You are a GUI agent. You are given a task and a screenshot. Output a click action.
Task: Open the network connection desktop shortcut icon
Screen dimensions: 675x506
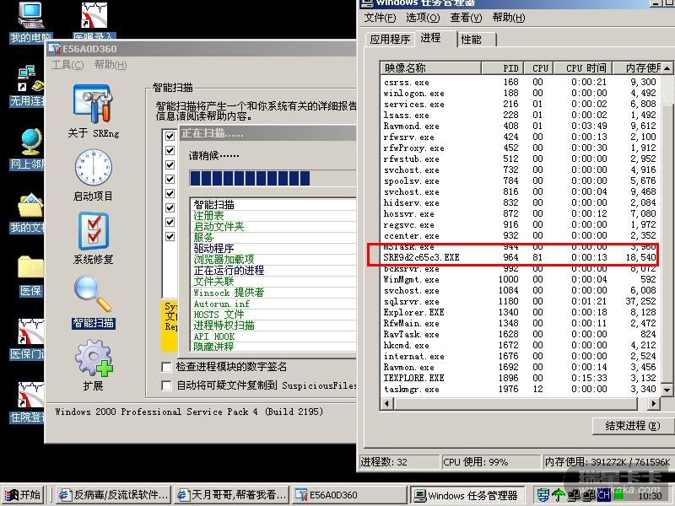point(30,78)
